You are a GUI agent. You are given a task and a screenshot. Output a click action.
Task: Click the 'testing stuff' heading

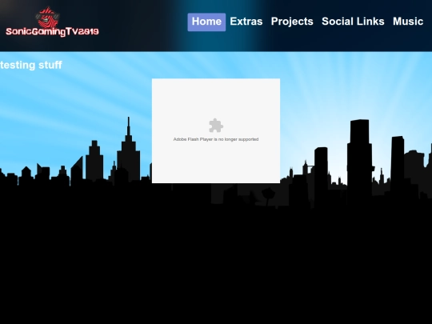[31, 66]
